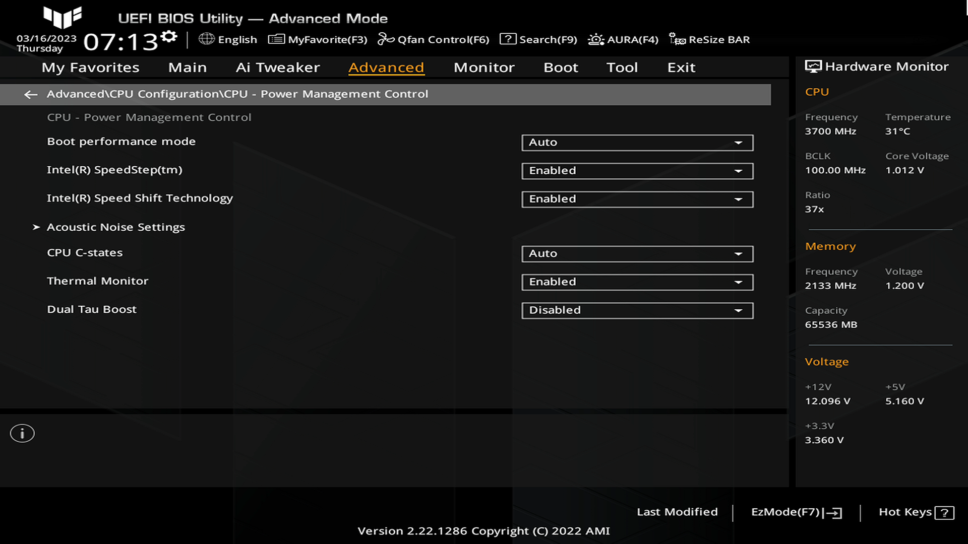The image size is (968, 544).
Task: Open Dual Tau Boost dropdown options
Action: click(x=637, y=310)
